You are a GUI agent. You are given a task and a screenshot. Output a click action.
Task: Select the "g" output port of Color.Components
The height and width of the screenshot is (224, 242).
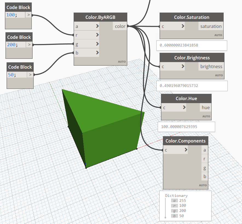pyautogui.click(x=205, y=168)
